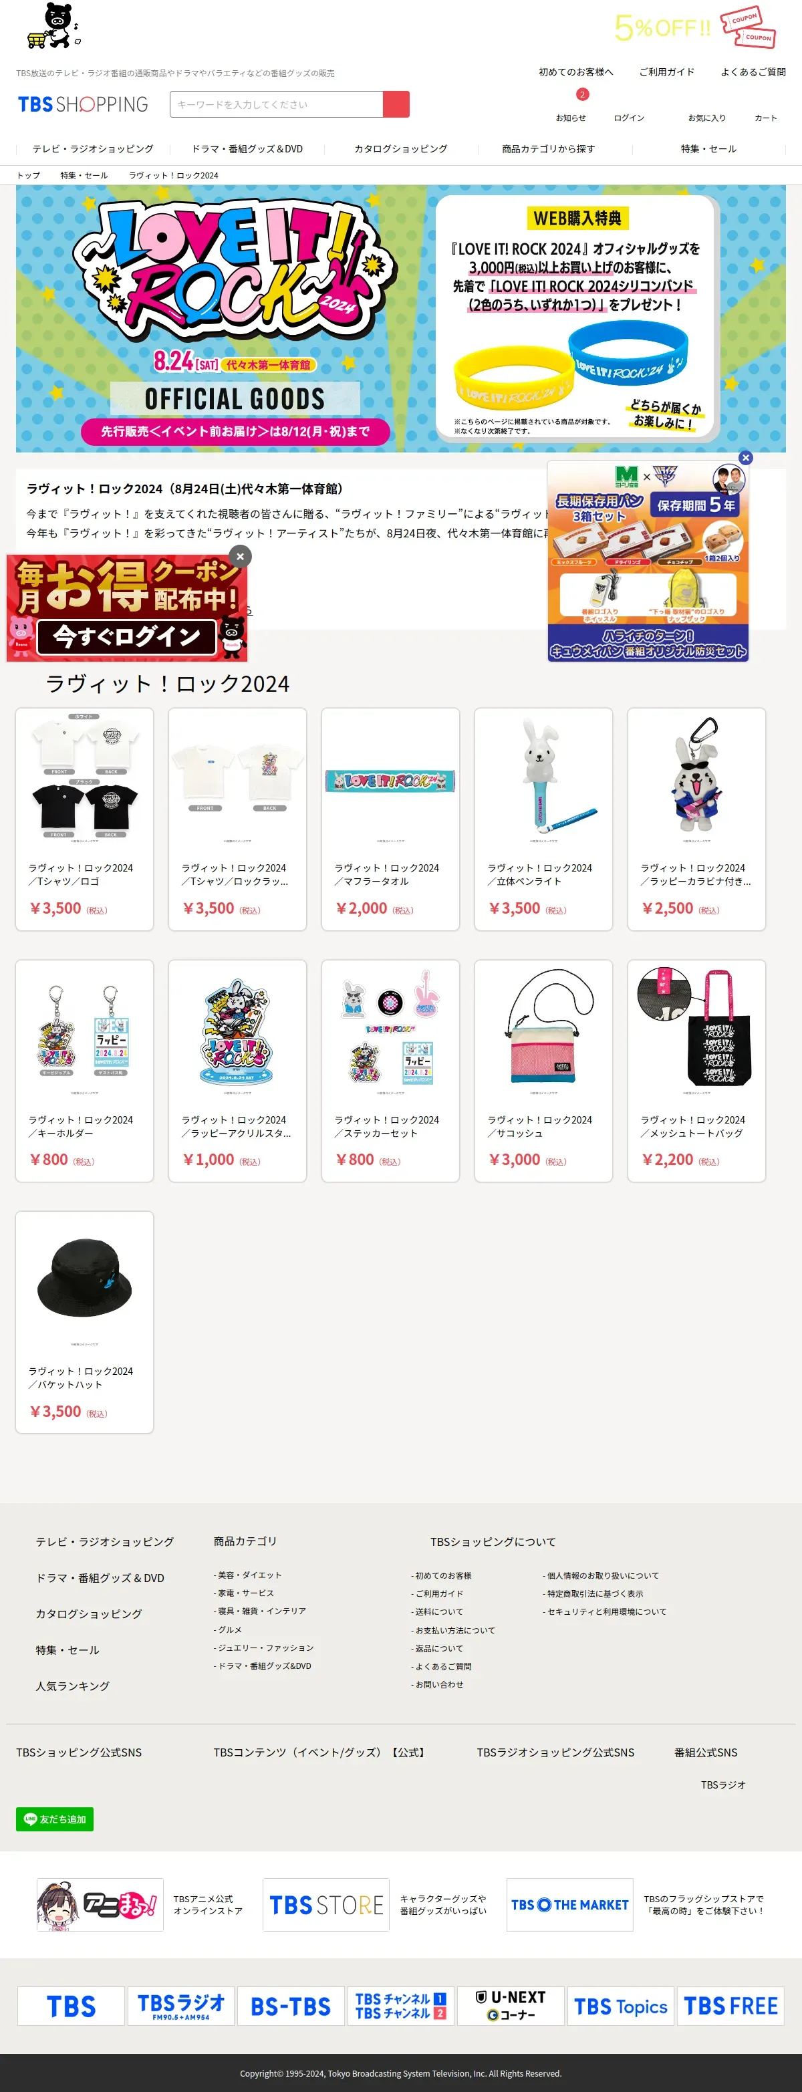Click the 5%OFF coupon banner

695,27
